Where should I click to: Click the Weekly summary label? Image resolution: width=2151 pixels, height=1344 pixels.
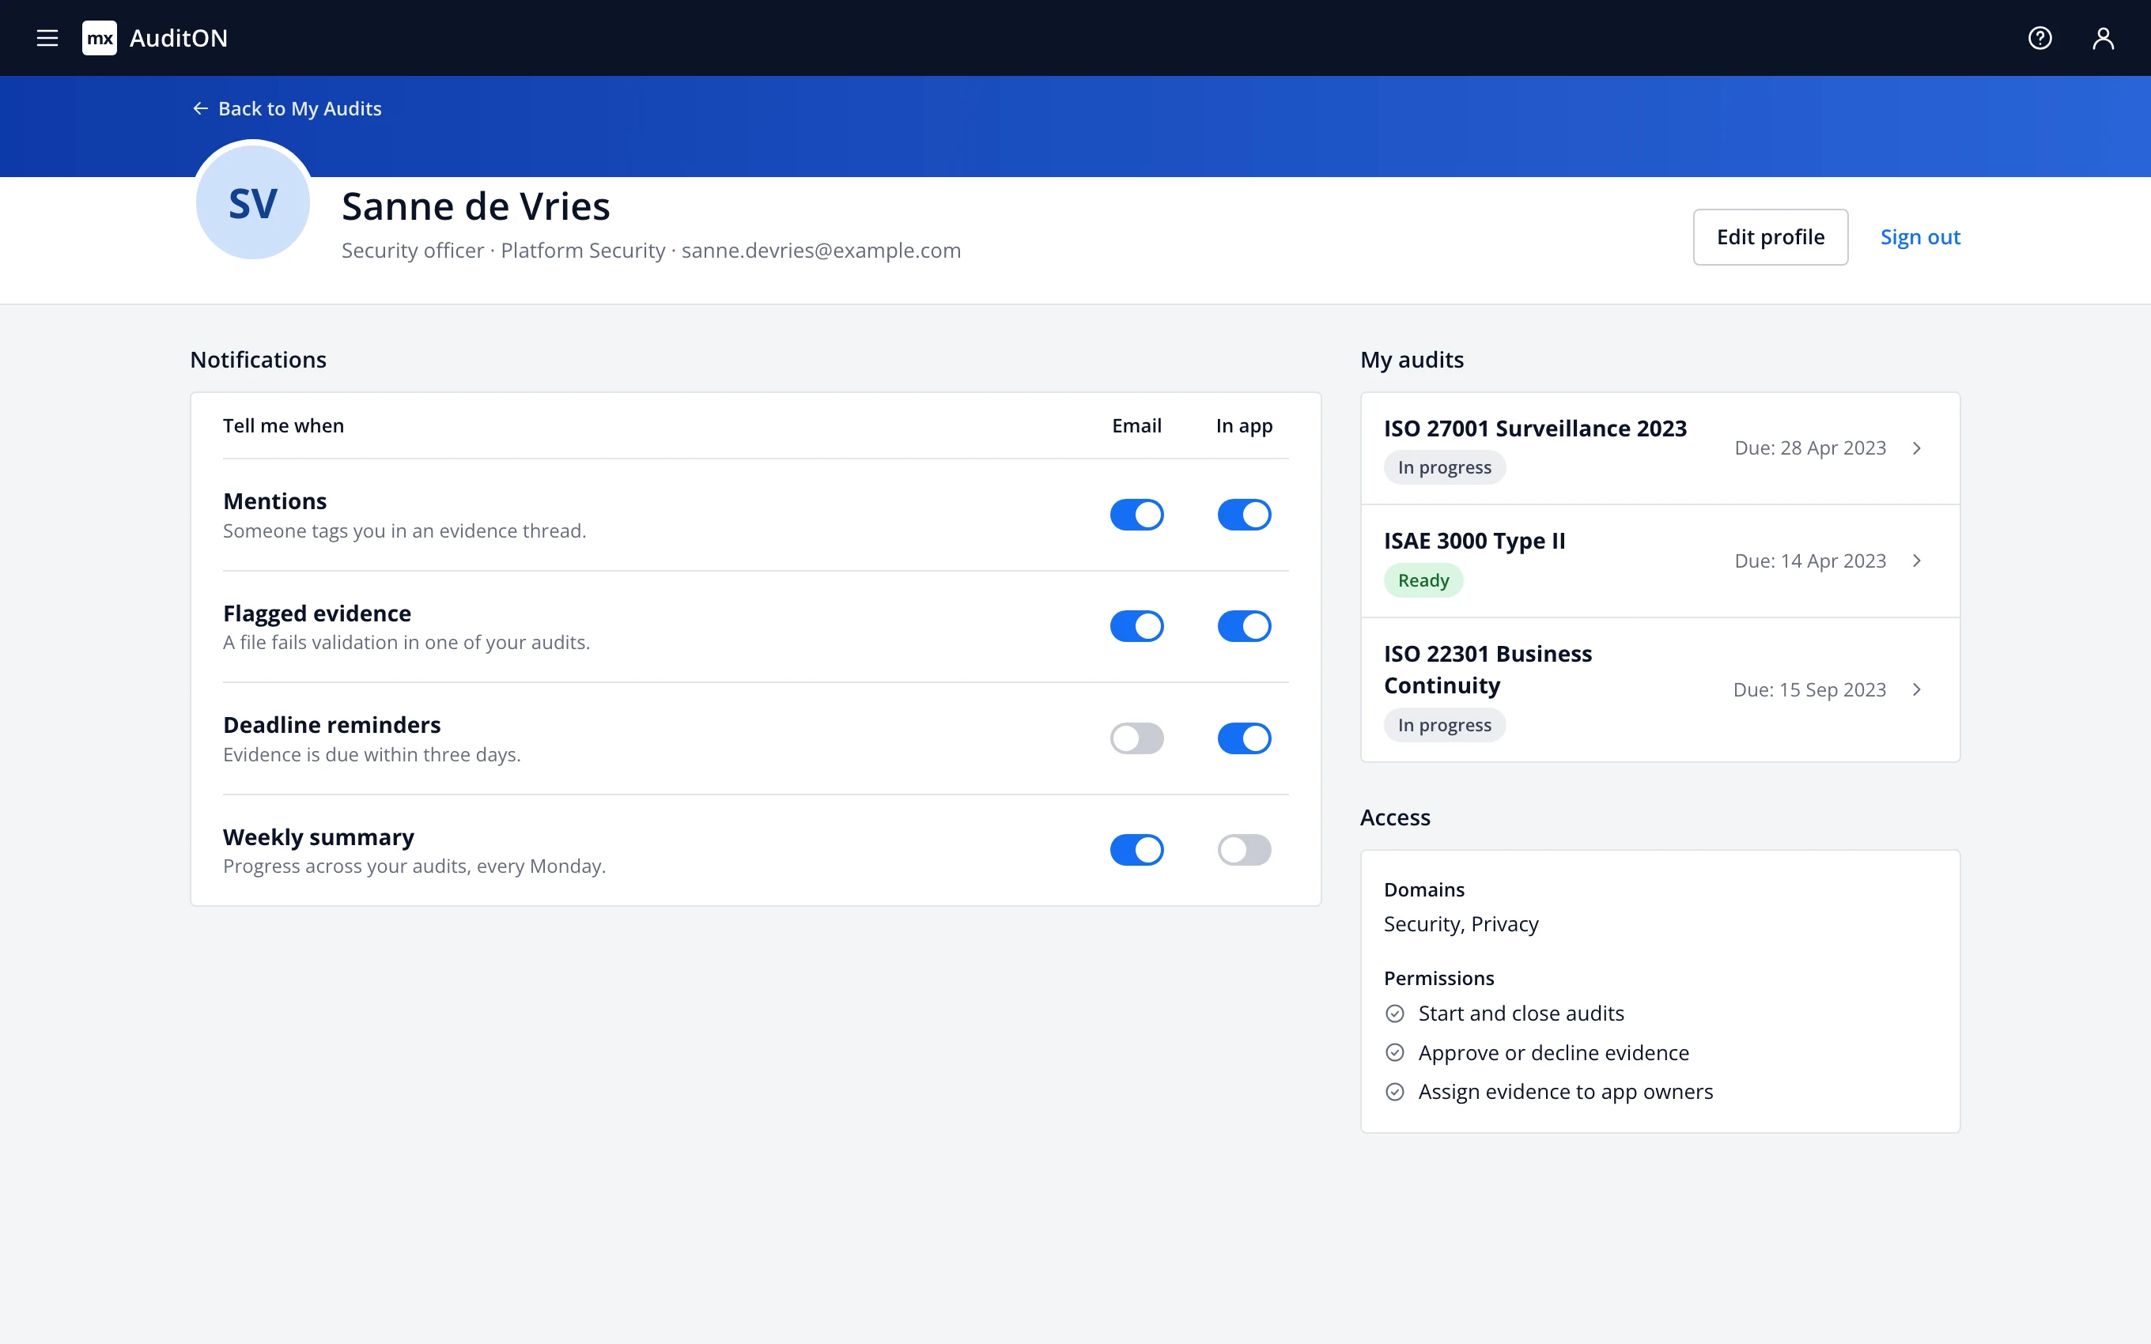click(318, 837)
